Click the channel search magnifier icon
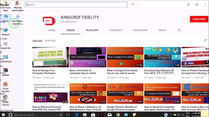The width and height of the screenshot is (209, 117). click(x=179, y=30)
